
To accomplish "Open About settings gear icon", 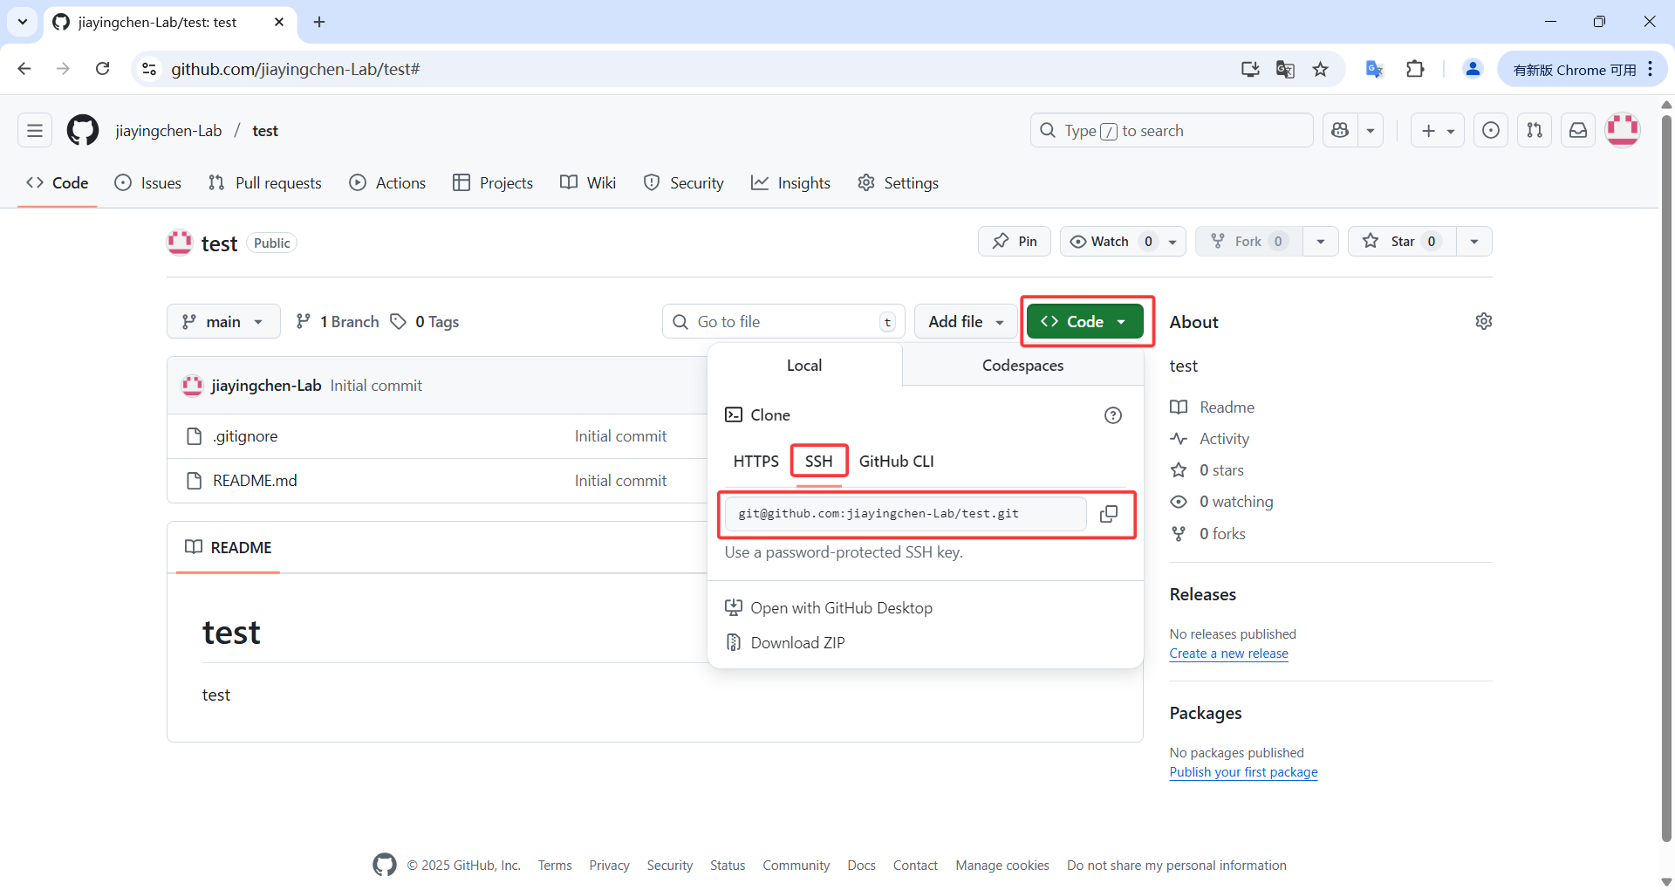I will point(1483,321).
